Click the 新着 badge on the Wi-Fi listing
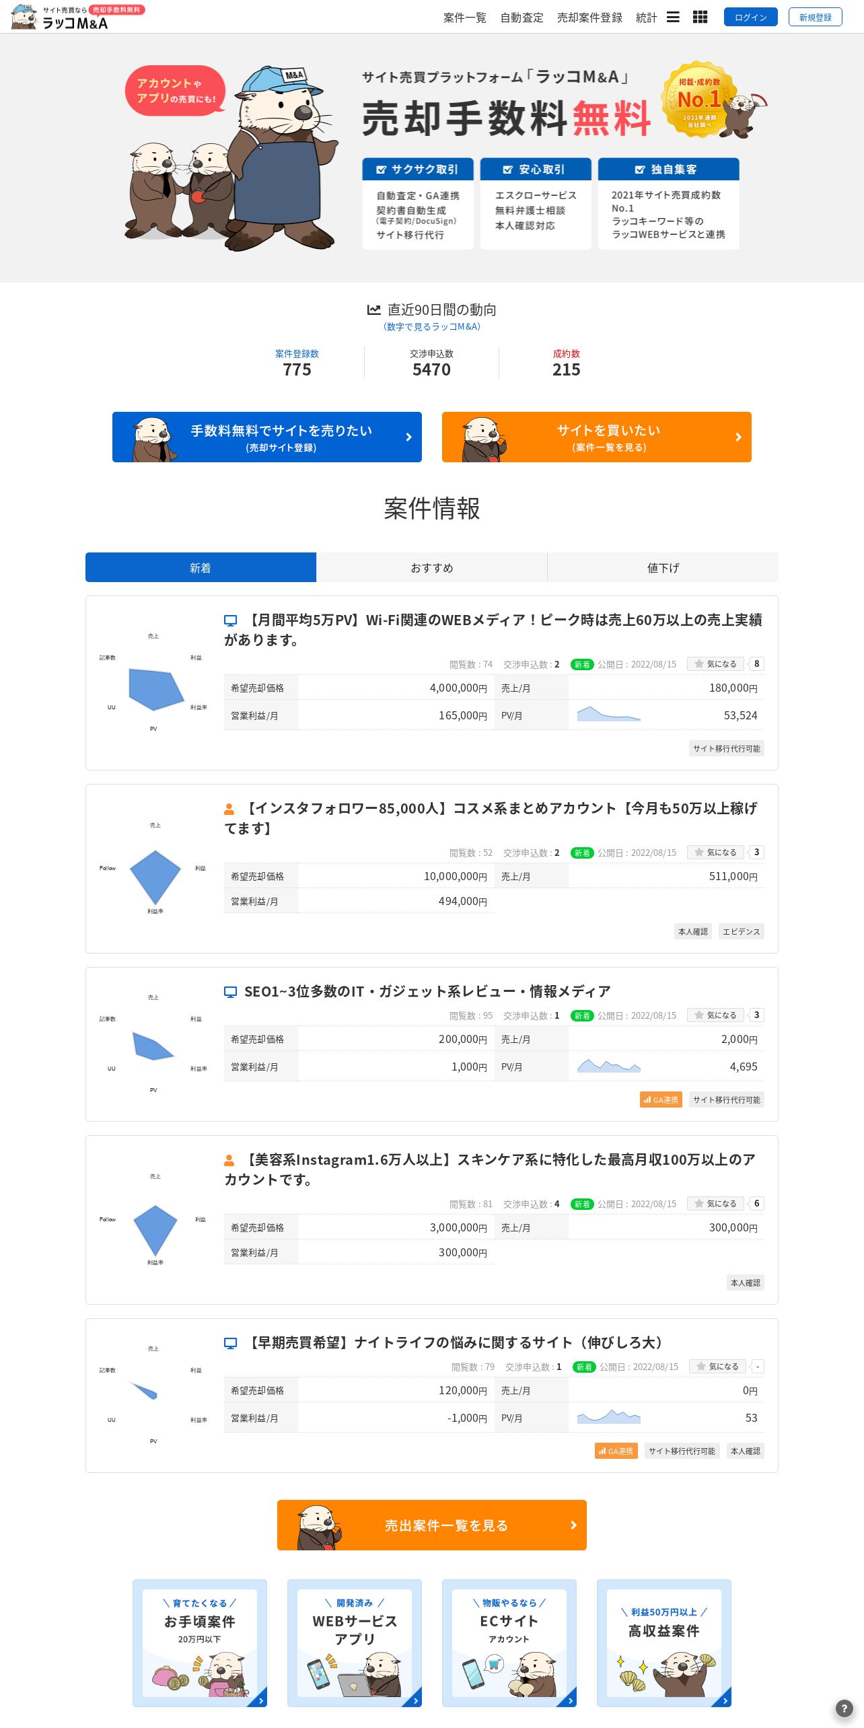Screen dimensions: 864x1728 [582, 665]
